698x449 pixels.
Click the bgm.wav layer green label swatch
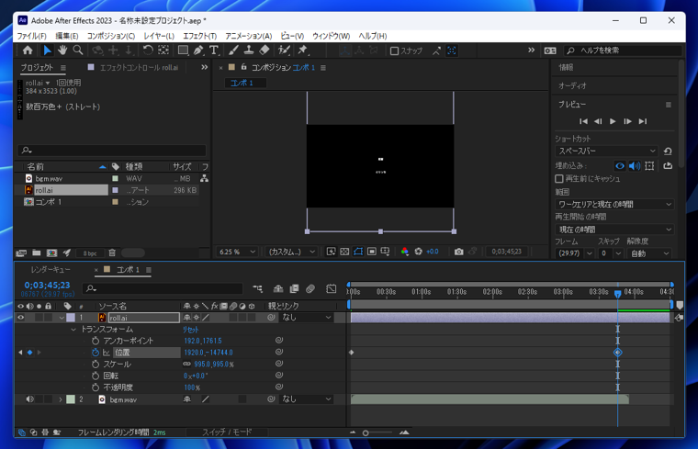[71, 399]
